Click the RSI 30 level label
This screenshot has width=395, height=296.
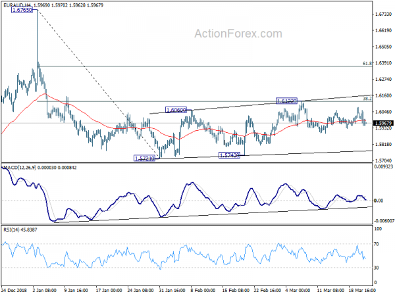[377, 268]
